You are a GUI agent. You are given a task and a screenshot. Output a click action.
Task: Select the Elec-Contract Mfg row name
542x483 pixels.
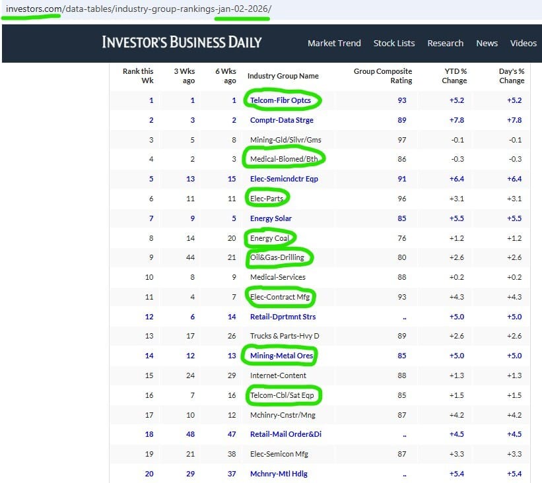click(280, 297)
